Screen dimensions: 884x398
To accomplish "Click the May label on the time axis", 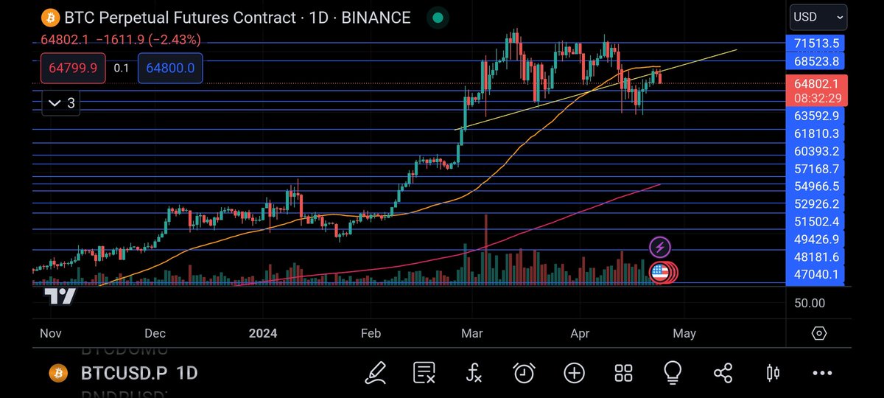I will click(x=684, y=333).
